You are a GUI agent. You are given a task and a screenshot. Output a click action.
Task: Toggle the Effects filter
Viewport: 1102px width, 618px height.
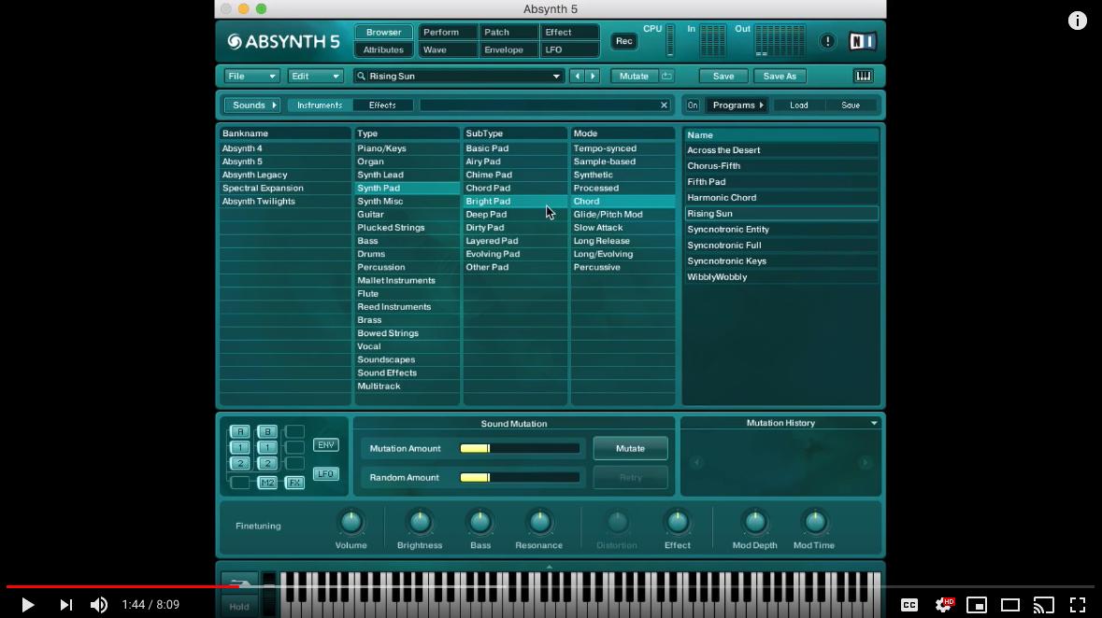382,105
